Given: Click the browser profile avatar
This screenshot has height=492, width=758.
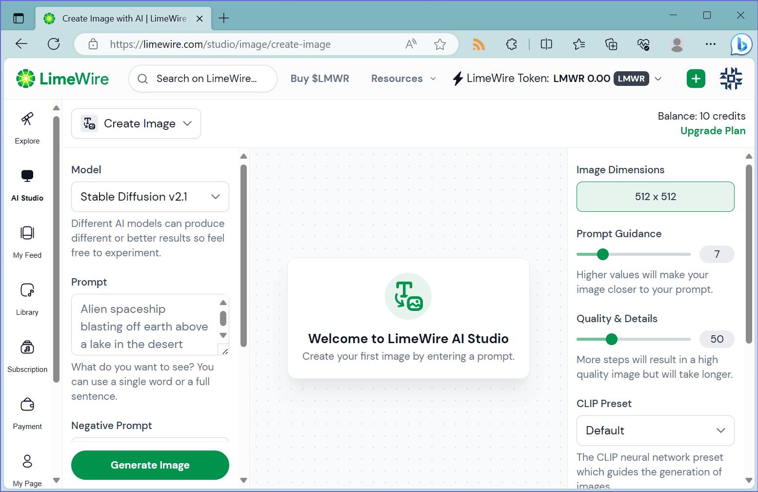Looking at the screenshot, I should pos(677,44).
